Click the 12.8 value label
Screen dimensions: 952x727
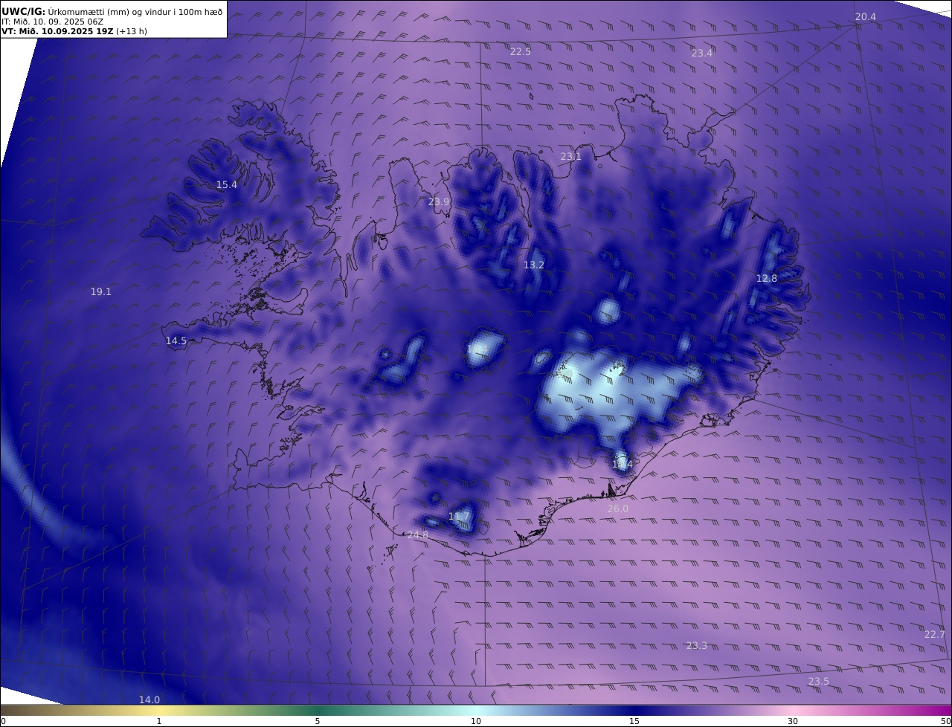pos(767,279)
